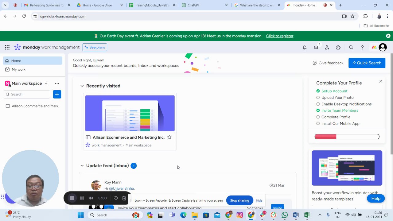
Task: Go to Home in the sidebar
Action: tap(33, 61)
